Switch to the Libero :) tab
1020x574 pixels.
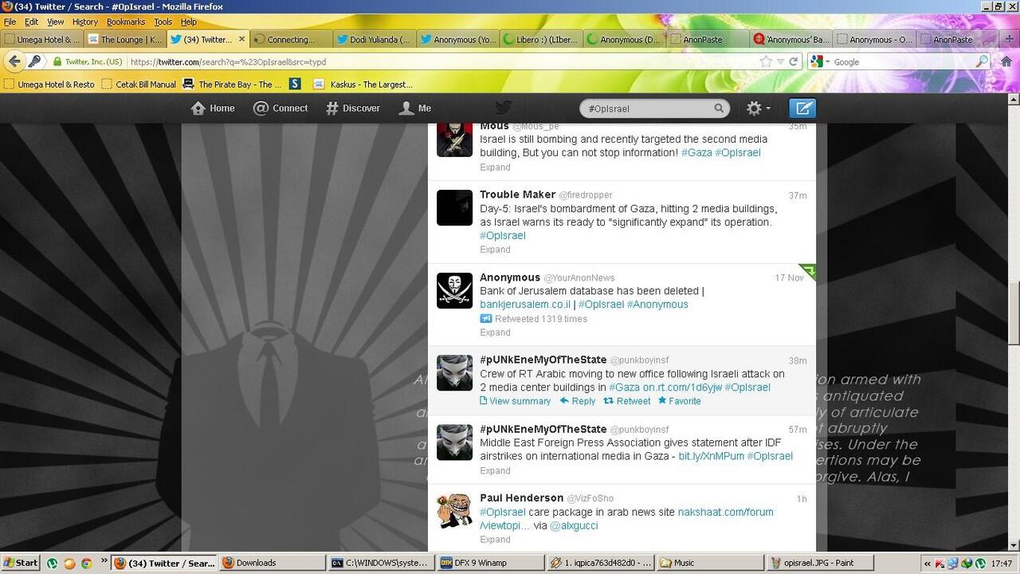coord(539,39)
